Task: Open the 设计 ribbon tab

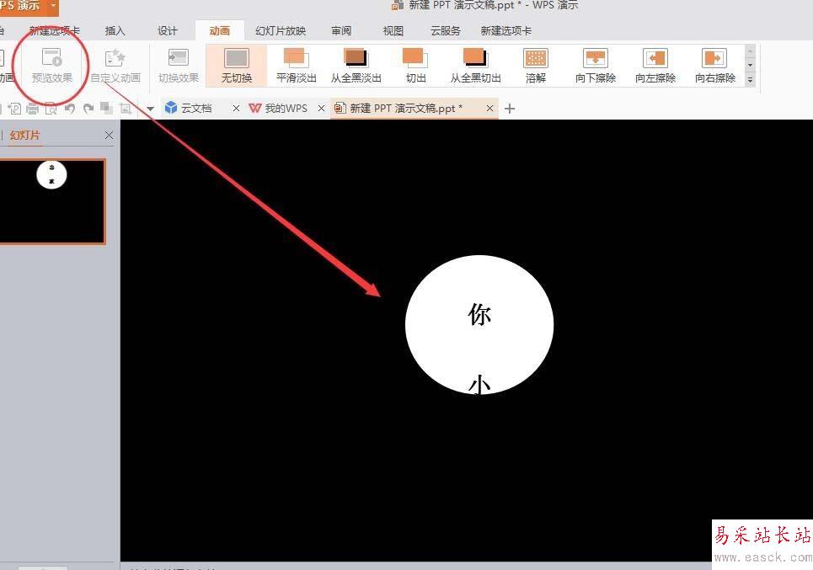Action: tap(168, 30)
